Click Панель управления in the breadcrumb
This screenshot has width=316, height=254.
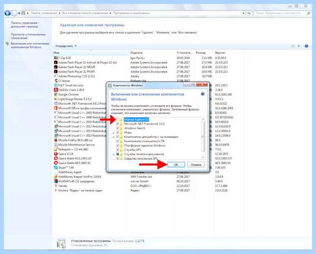coord(44,13)
